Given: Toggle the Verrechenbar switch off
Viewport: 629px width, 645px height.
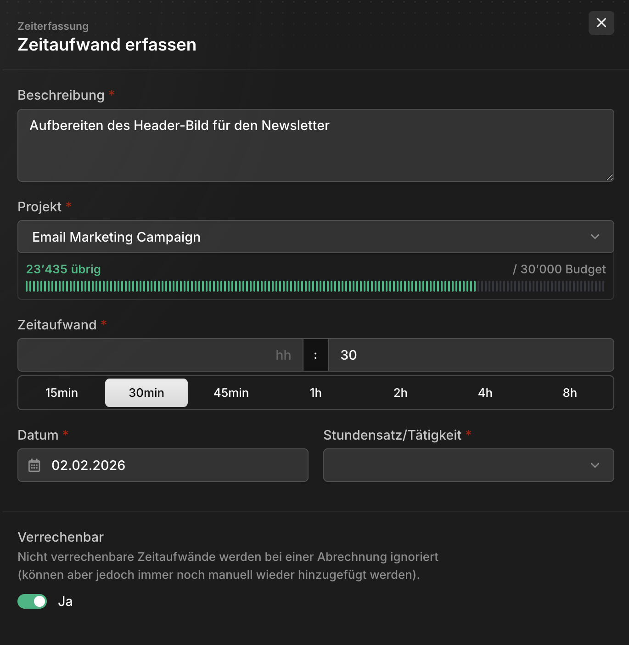Looking at the screenshot, I should [x=32, y=601].
